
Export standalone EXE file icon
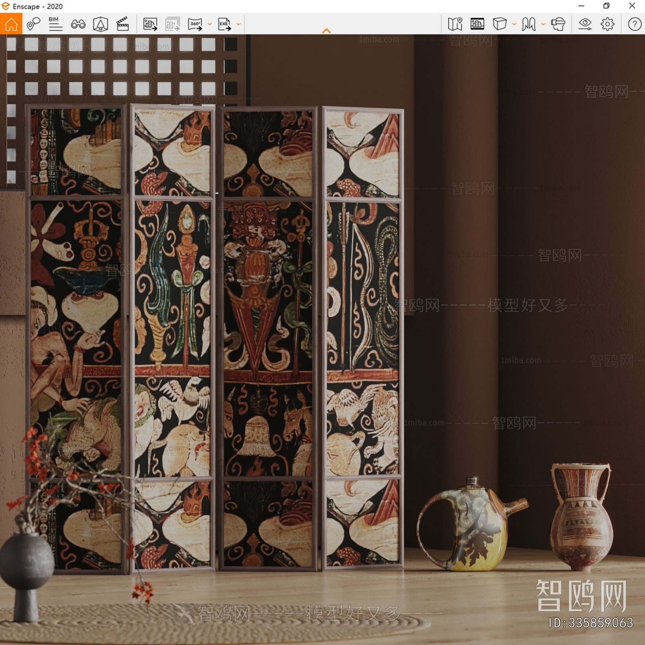click(x=225, y=24)
